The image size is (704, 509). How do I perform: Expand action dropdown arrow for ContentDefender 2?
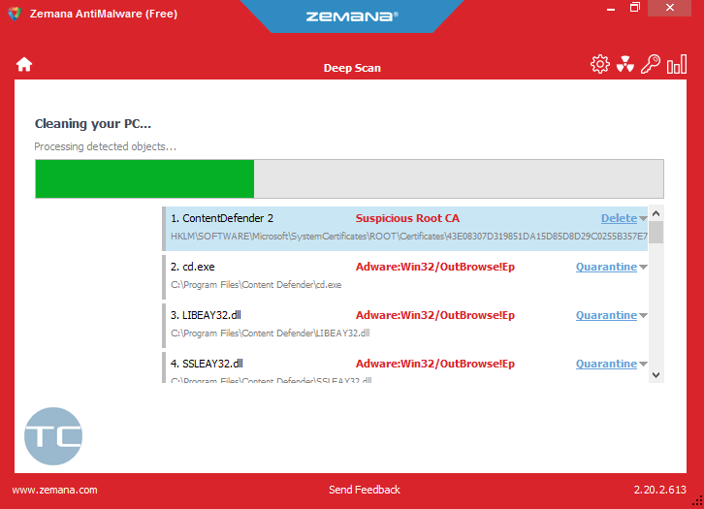tap(643, 218)
